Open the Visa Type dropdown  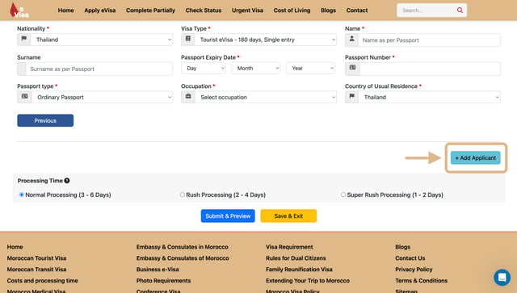[x=266, y=40]
